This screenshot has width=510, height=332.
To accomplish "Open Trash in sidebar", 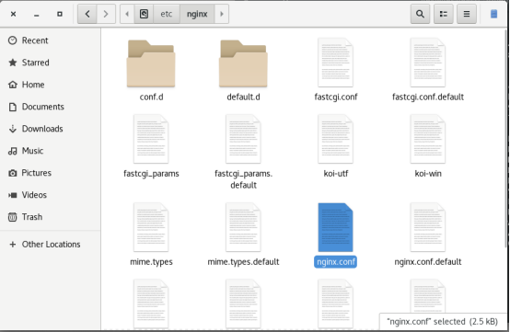I will 51,217.
